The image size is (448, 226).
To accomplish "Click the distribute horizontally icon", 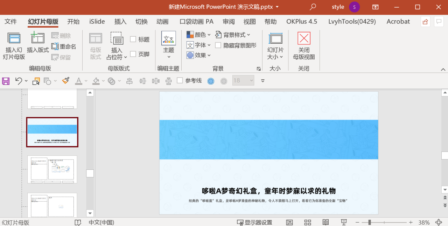I will pos(156,81).
